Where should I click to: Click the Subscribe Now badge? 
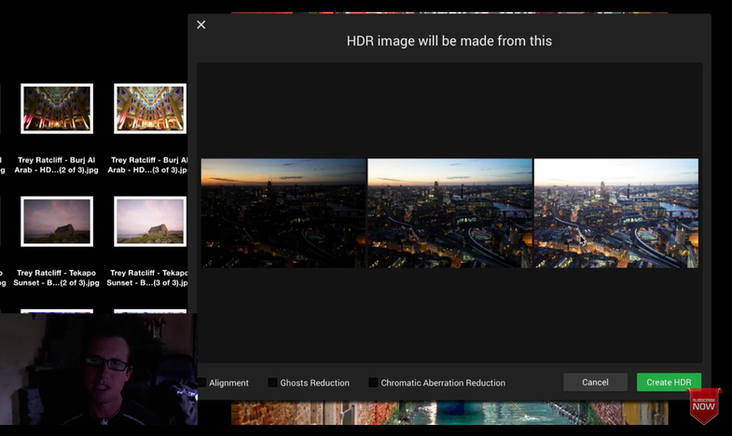pyautogui.click(x=704, y=405)
